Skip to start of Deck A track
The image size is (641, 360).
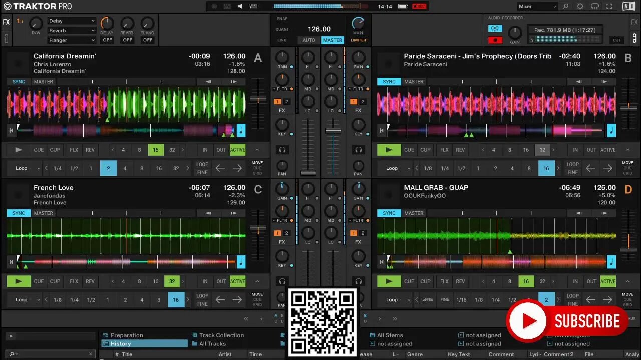click(x=11, y=131)
